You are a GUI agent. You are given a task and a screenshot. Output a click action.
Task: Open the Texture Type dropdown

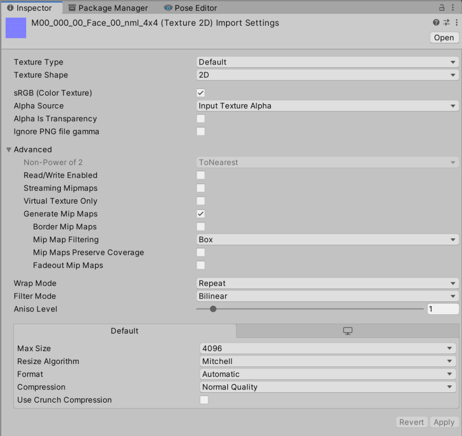point(327,62)
